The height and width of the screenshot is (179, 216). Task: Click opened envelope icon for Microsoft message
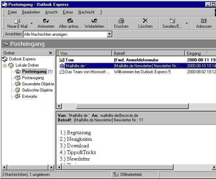click(x=62, y=71)
